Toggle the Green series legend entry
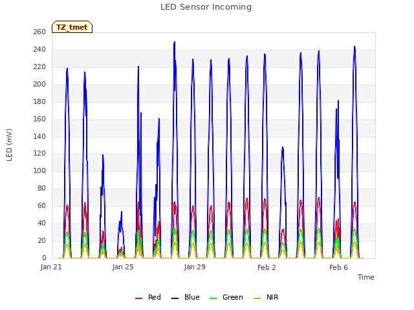Image resolution: width=414 pixels, height=310 pixels. (226, 297)
